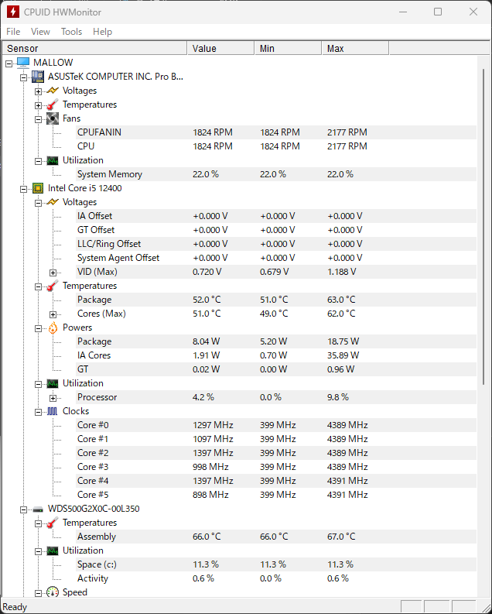Click the CPUID HWMonitor title bar logo
The image size is (492, 614).
[13, 12]
